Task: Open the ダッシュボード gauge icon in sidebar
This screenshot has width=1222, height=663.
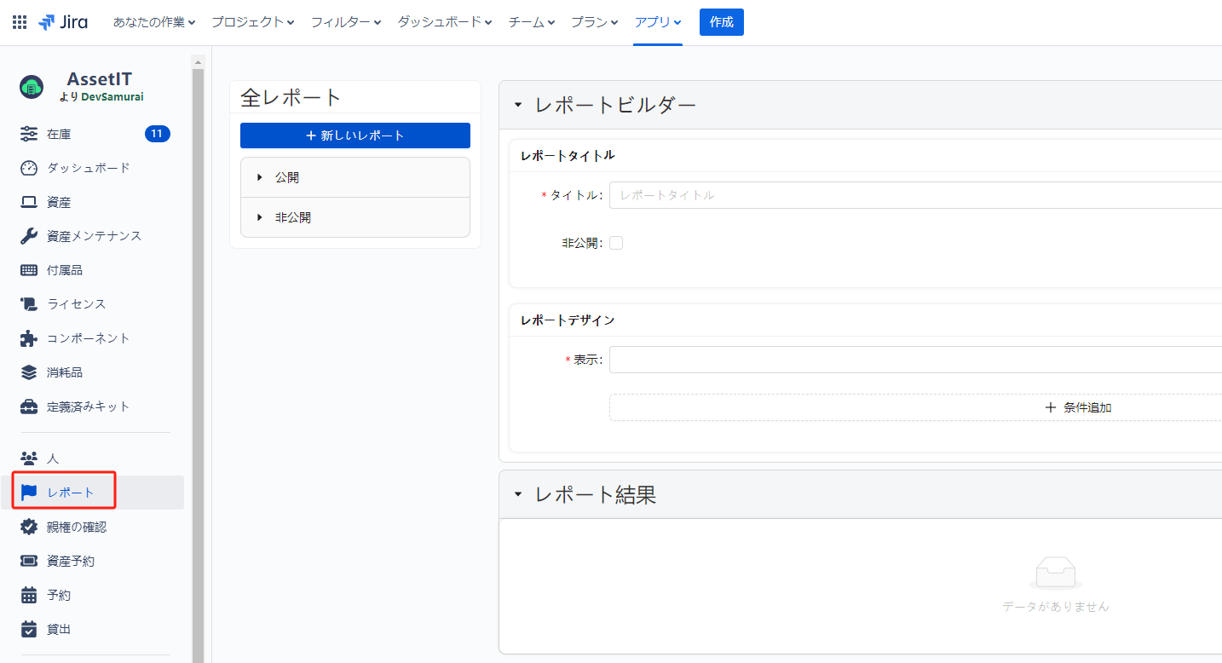Action: coord(29,168)
